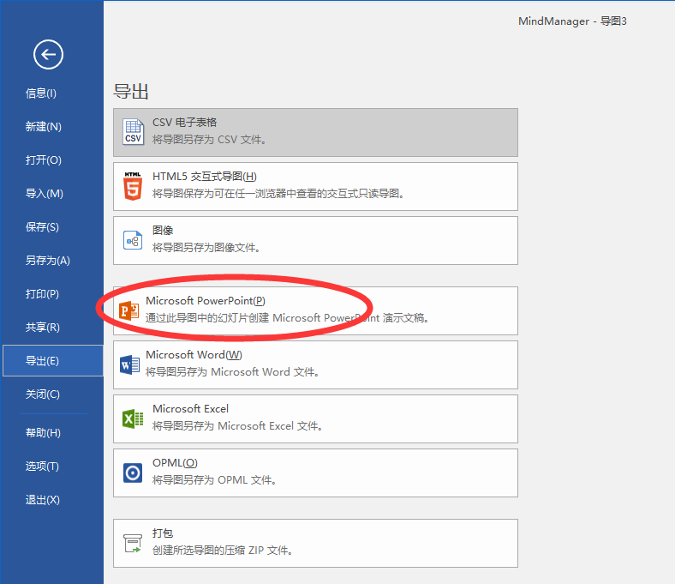Click the back arrow circle icon
The width and height of the screenshot is (675, 584).
(x=48, y=54)
